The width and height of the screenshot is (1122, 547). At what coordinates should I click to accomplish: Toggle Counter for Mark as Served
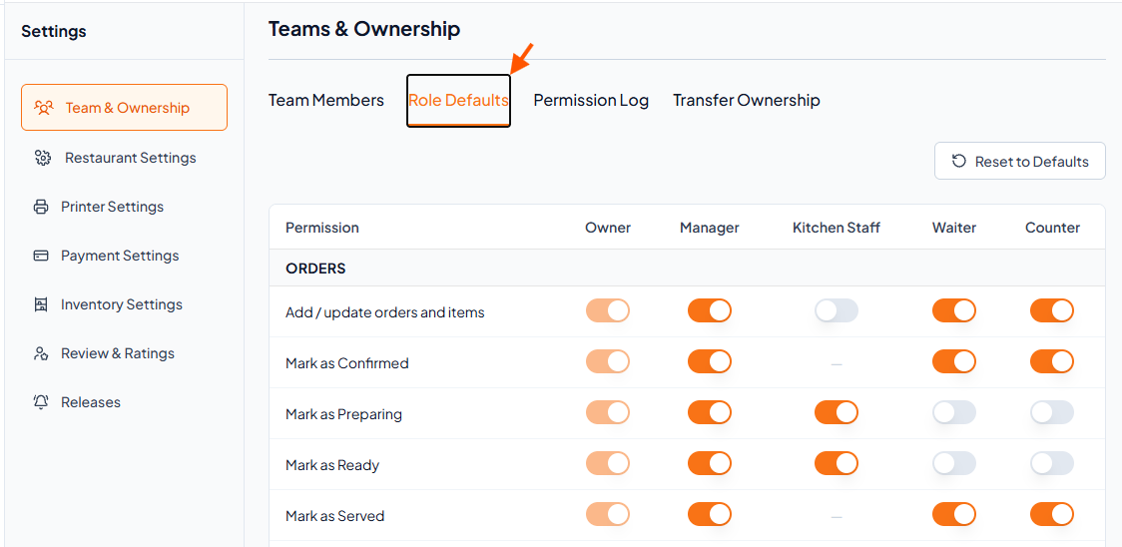(1052, 514)
